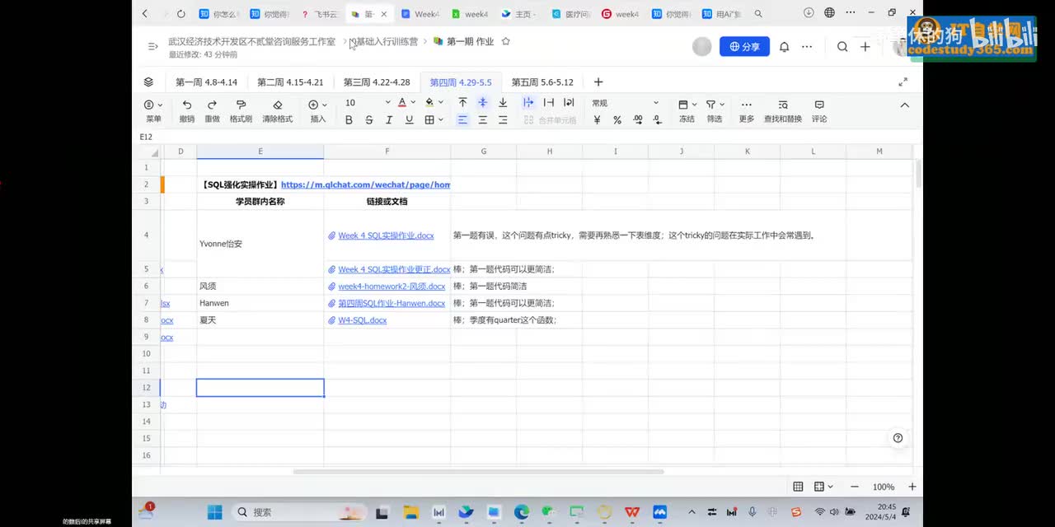The height and width of the screenshot is (527, 1055).
Task: Click the search magnifier in document header
Action: pos(842,47)
